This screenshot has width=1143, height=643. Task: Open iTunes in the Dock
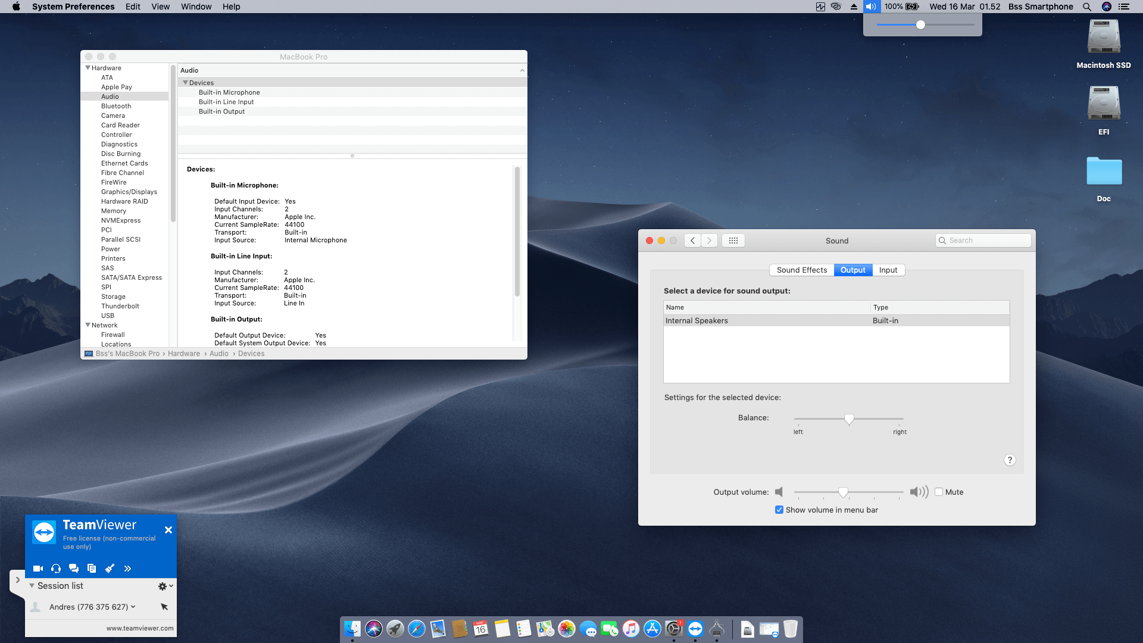click(631, 629)
